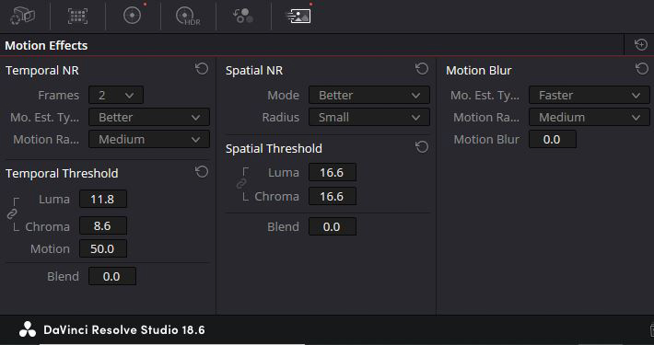654x345 pixels.
Task: Click the Temporal Threshold Motion field
Action: coord(103,248)
